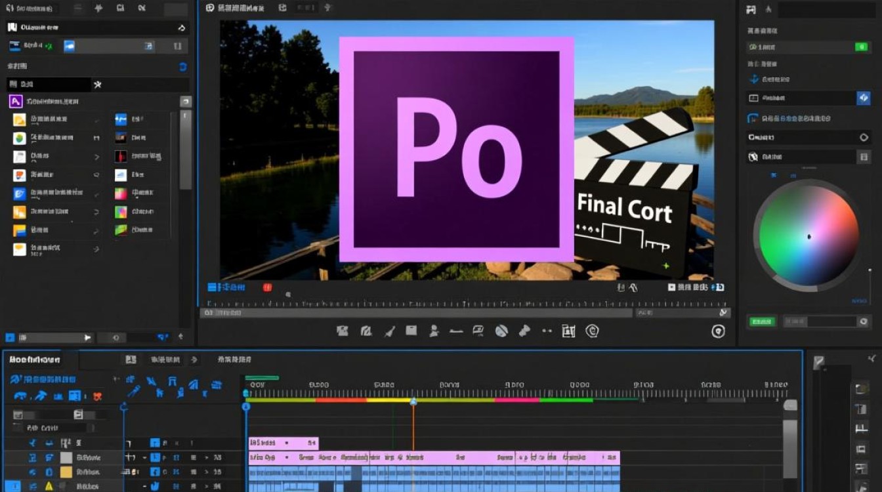Click the blue waveform icon in the media list
This screenshot has height=492, width=882.
[121, 119]
